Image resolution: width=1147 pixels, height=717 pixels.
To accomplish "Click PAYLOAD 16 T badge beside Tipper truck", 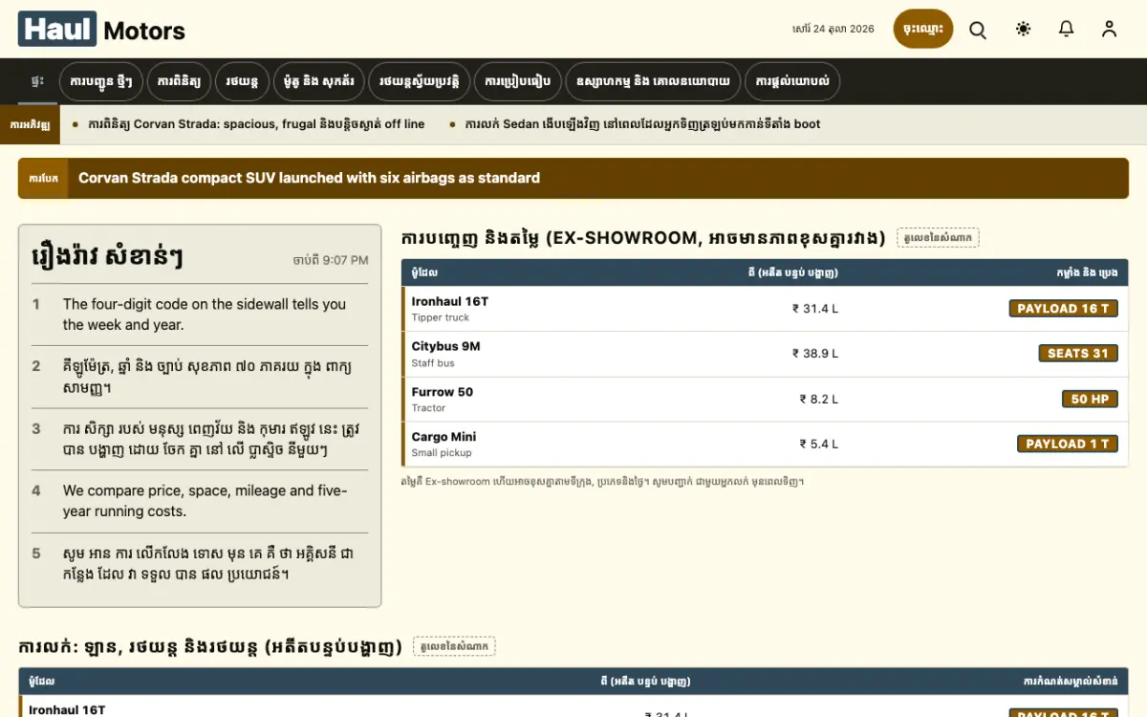I will pyautogui.click(x=1063, y=308).
